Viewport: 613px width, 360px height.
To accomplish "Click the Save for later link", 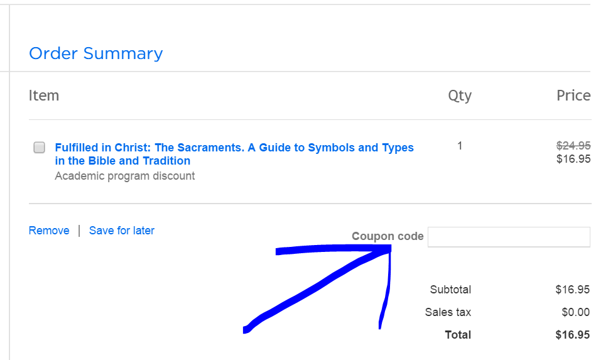I will [122, 231].
